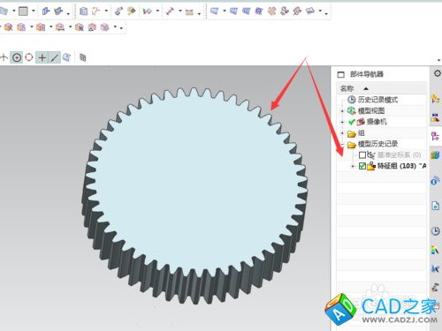This screenshot has width=442, height=331.
Task: Uncheck the 特征组 (103) checkbox
Action: coord(362,166)
